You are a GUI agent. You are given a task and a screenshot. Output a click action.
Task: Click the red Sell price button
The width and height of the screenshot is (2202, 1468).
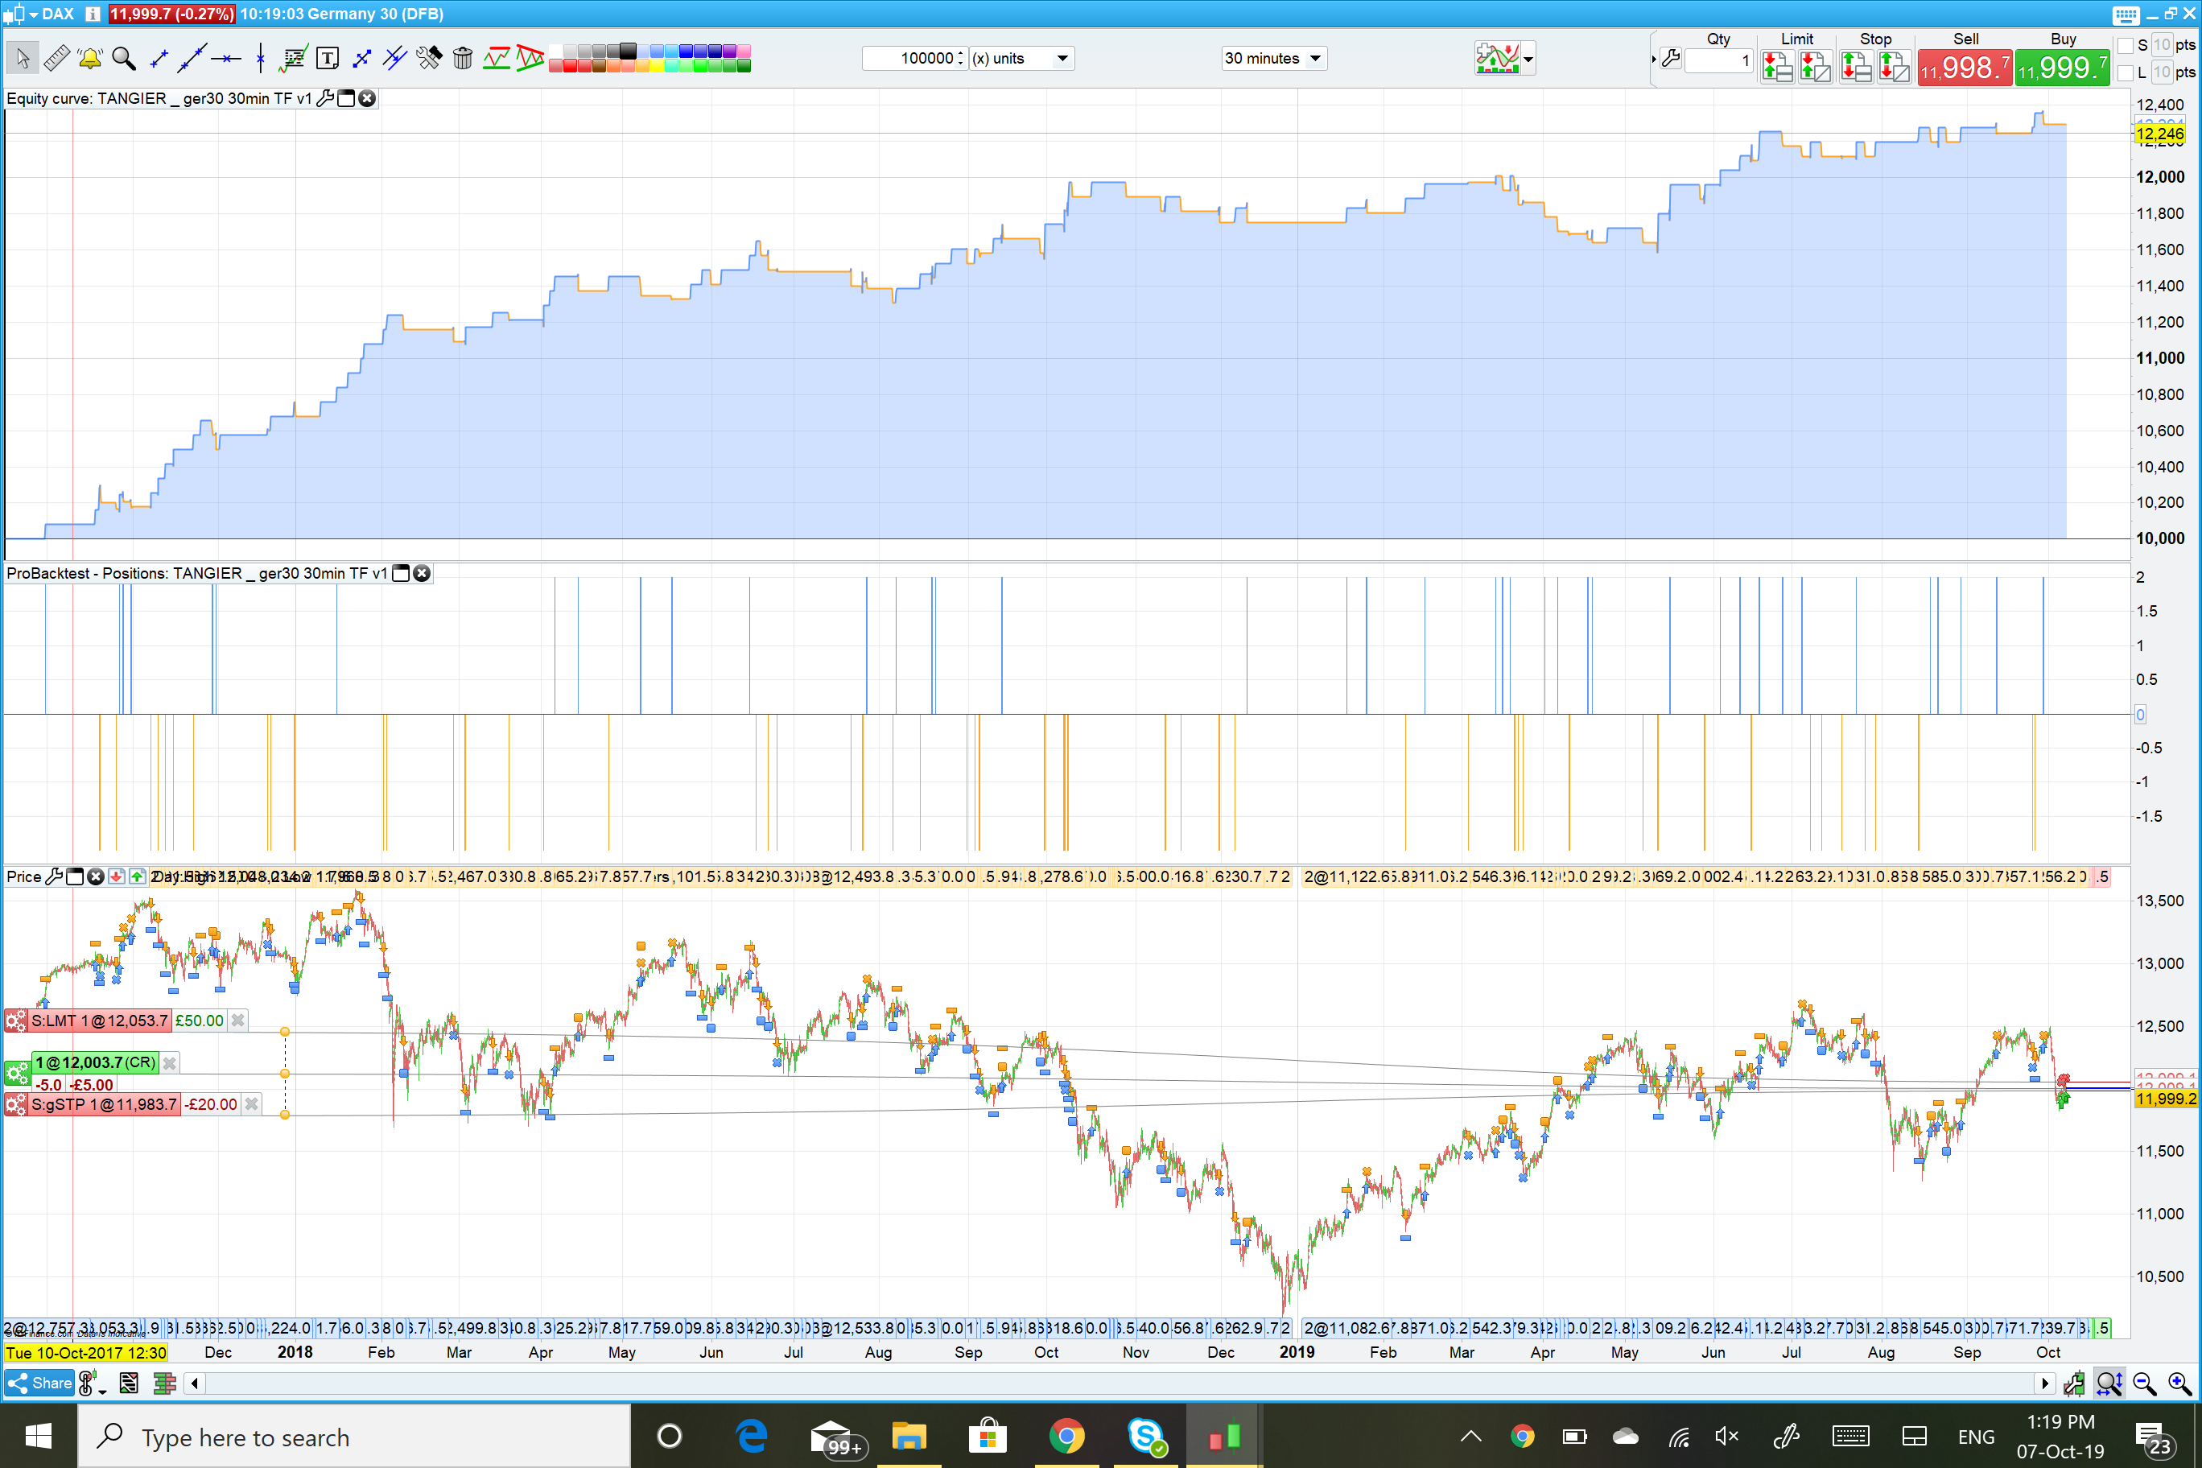pyautogui.click(x=1965, y=68)
